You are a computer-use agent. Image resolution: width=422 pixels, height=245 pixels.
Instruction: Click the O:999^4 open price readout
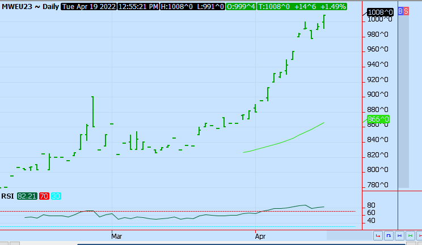pyautogui.click(x=241, y=7)
